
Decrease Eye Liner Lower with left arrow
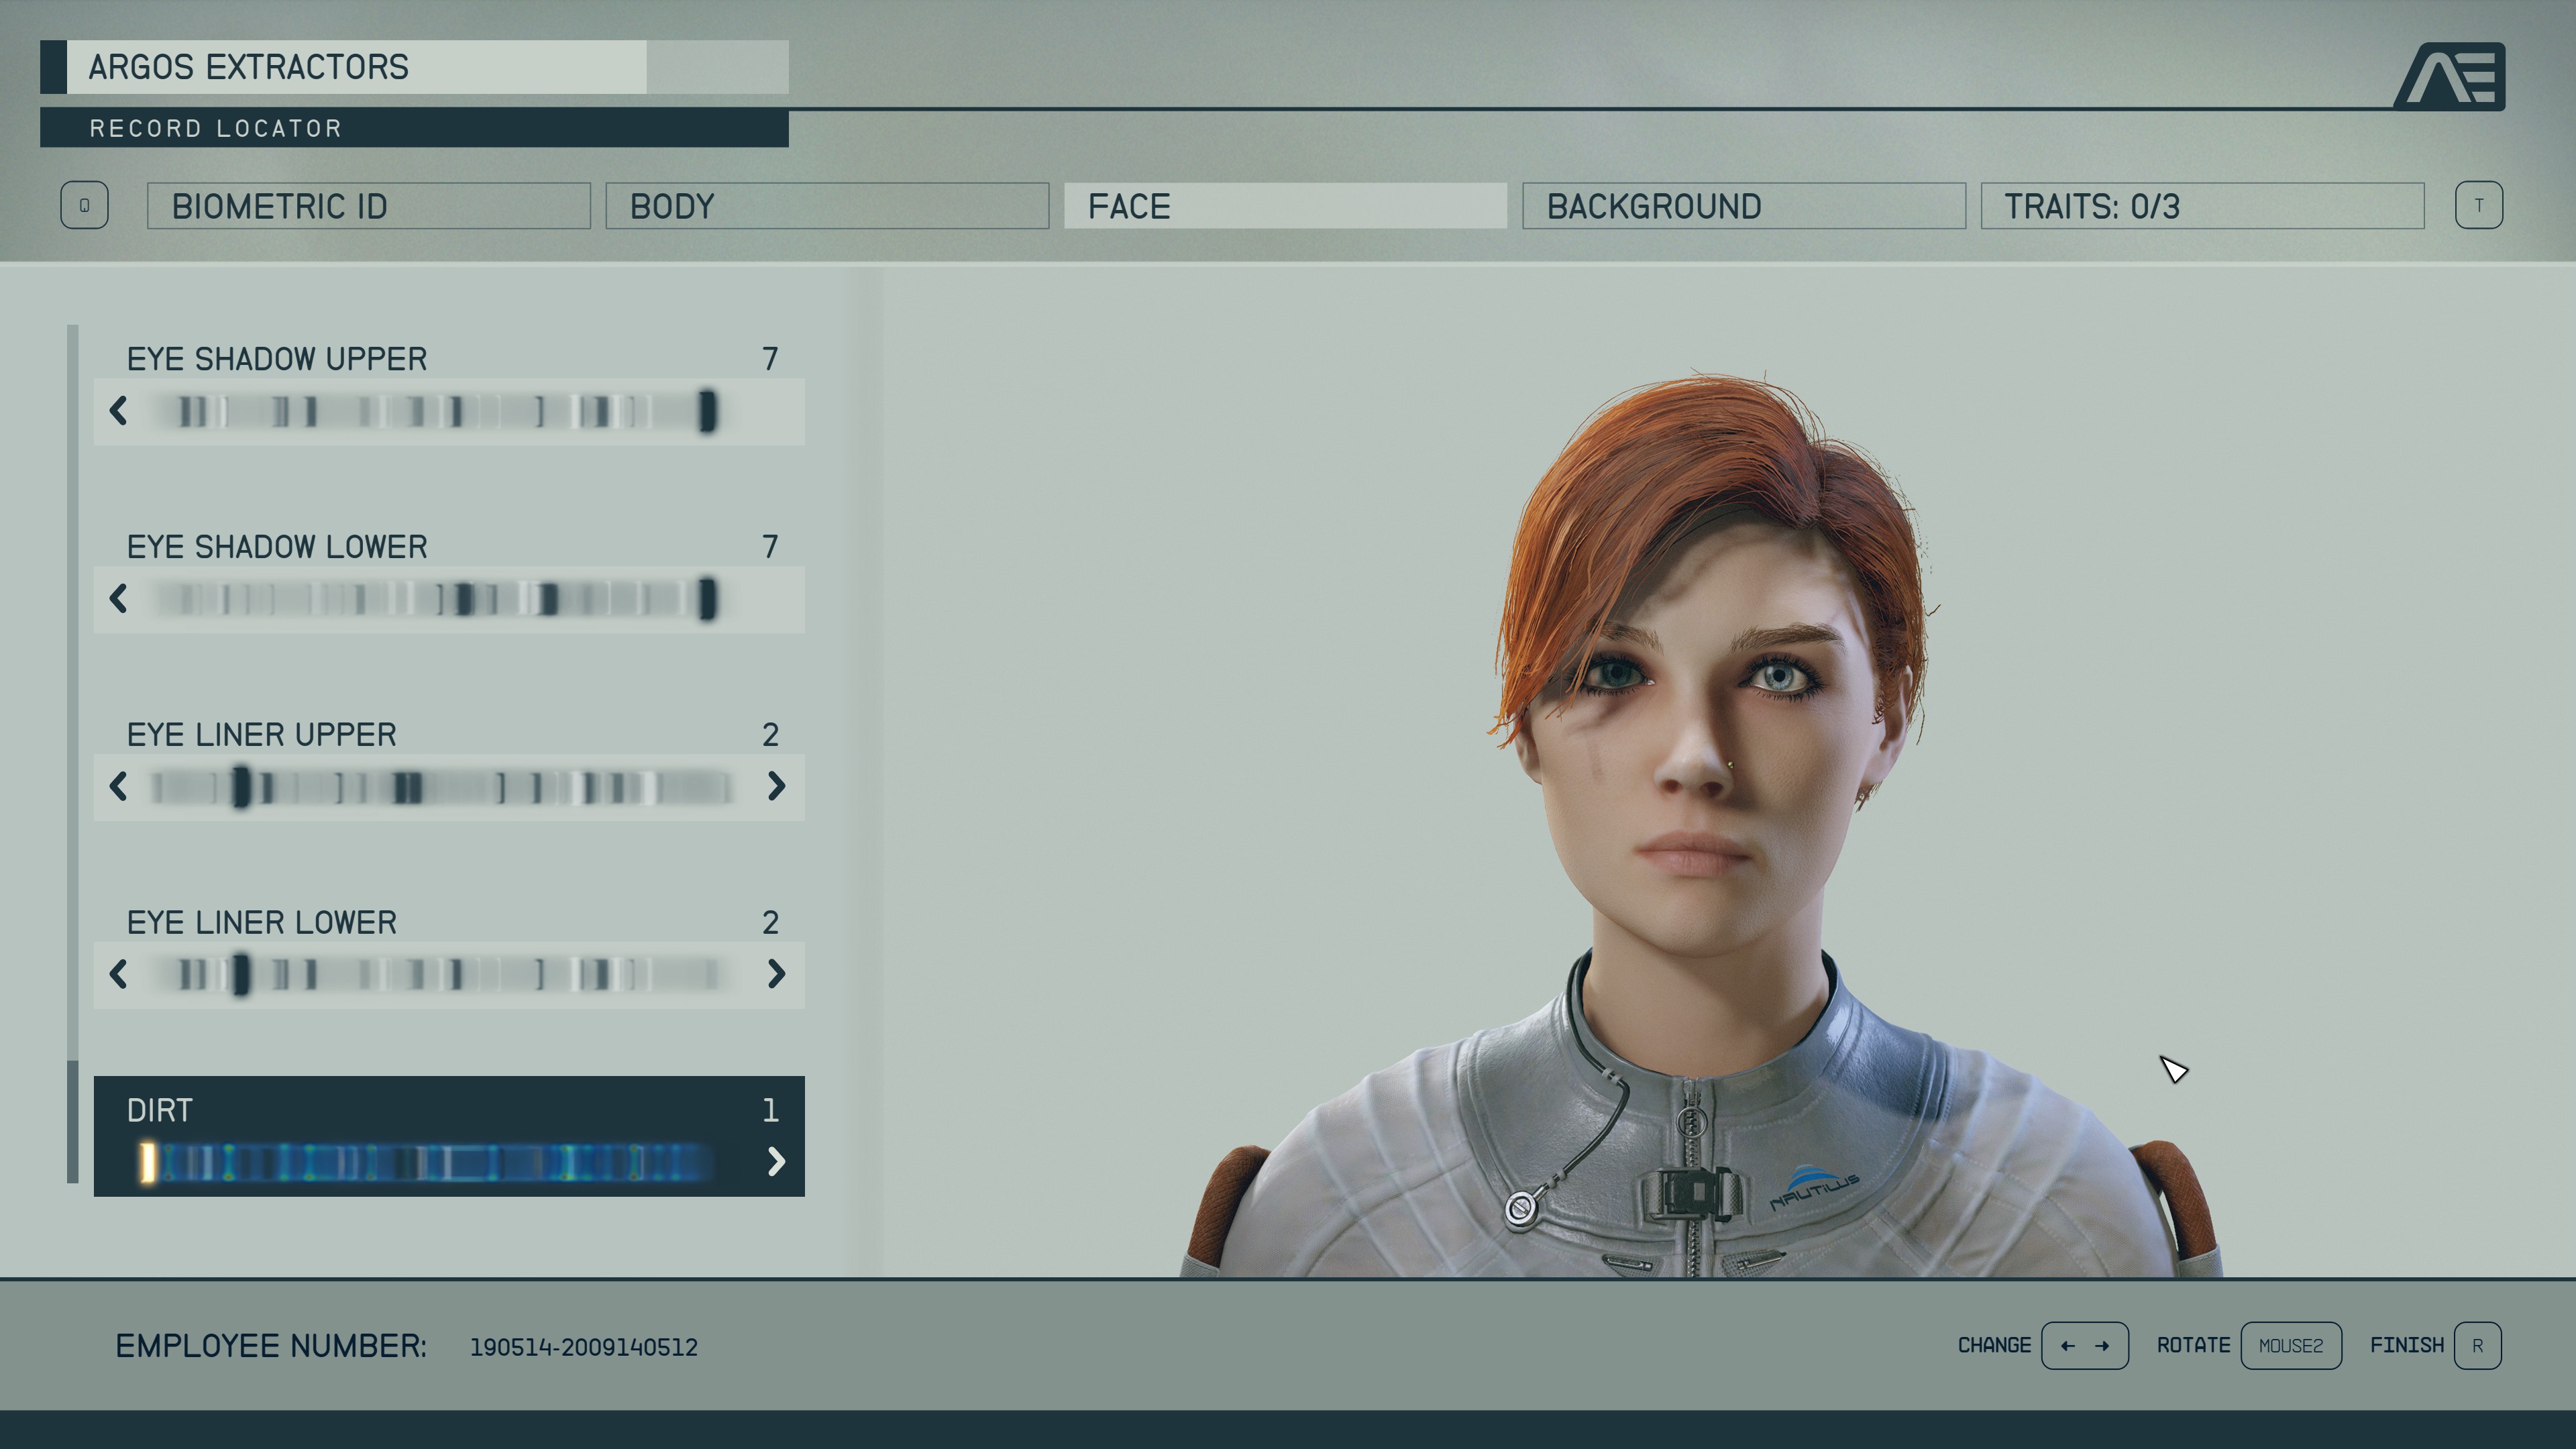[x=119, y=974]
